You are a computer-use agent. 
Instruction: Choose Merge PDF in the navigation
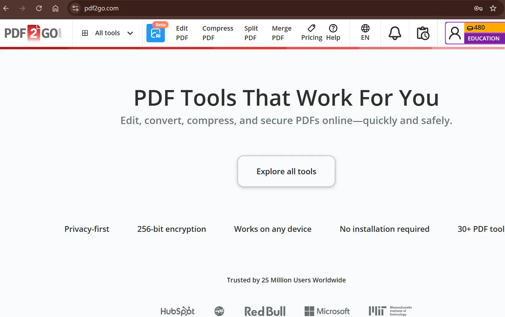(x=282, y=33)
